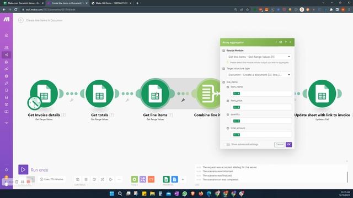
Task: Switch to the Make GS Demo browser tab
Action: click(x=111, y=3)
